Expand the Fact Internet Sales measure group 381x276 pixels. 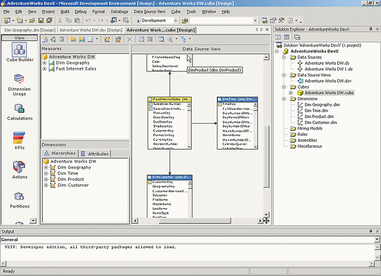(45, 69)
